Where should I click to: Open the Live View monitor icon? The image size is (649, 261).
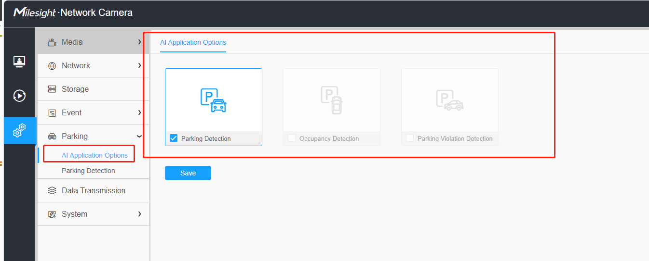pos(19,62)
